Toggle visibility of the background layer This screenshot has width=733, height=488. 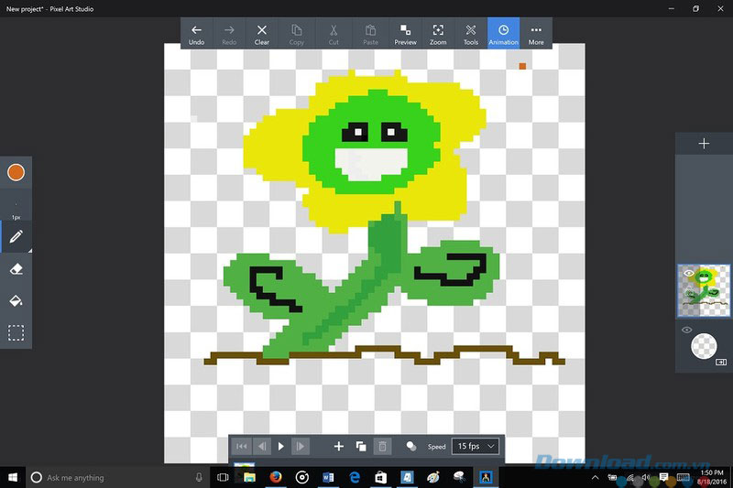click(x=686, y=330)
